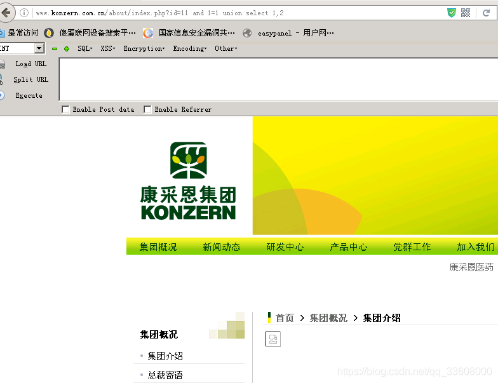
Task: Click the 集团概况 sidebar heading
Action: click(x=159, y=334)
